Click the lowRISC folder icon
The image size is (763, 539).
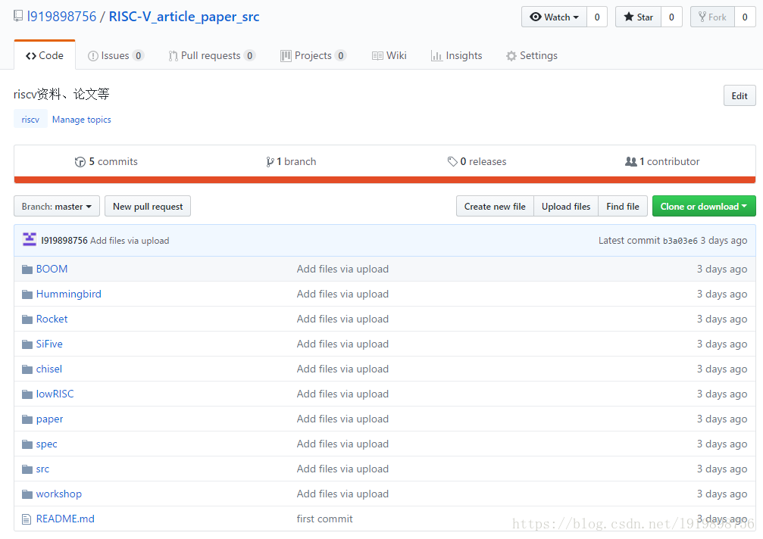27,394
